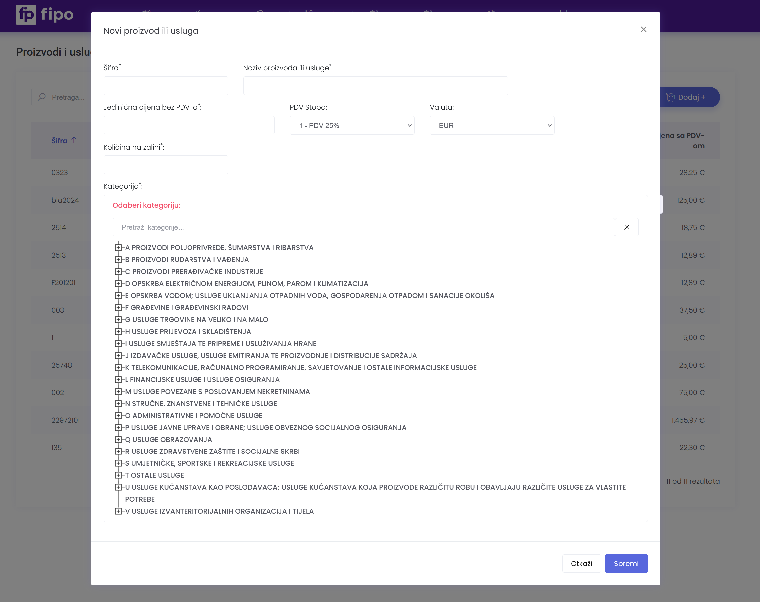The height and width of the screenshot is (602, 760).
Task: Click the Šifra sort arrow icon
Action: (74, 140)
